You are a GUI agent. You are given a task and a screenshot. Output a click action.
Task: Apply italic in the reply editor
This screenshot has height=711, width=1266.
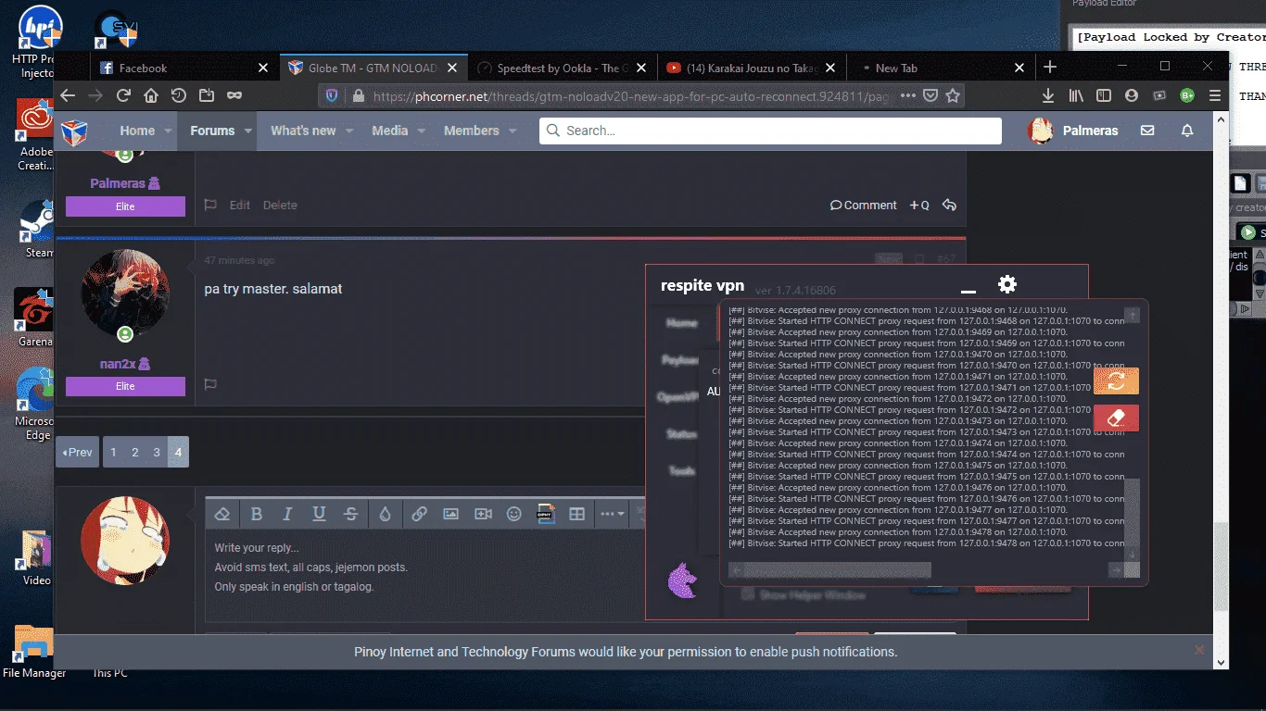pos(287,514)
